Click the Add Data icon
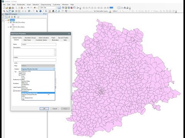Viewport: 185px width, 138px height. 35,8
